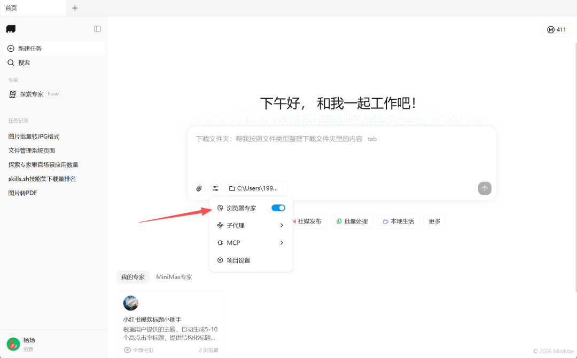Click the 批量处理 quick action chip
This screenshot has width=577, height=358.
tap(352, 221)
